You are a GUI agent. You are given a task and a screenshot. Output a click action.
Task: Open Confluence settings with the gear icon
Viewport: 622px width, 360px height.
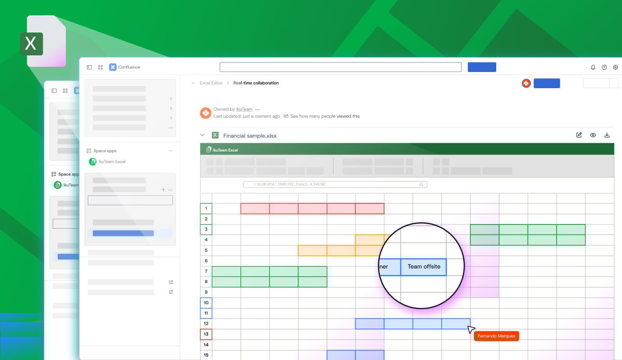(x=615, y=67)
